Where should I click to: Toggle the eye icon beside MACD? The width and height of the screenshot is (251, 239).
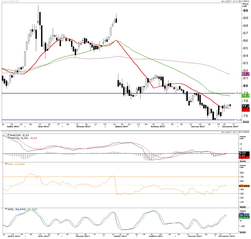[9, 138]
